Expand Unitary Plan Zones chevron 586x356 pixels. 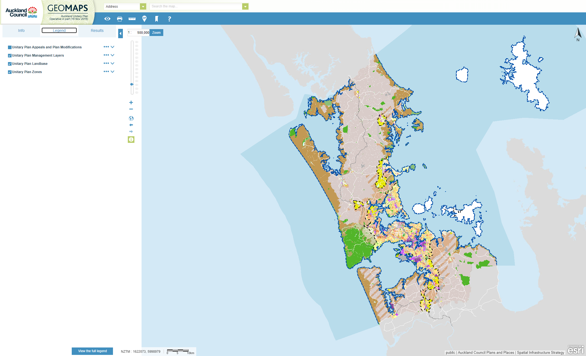112,72
